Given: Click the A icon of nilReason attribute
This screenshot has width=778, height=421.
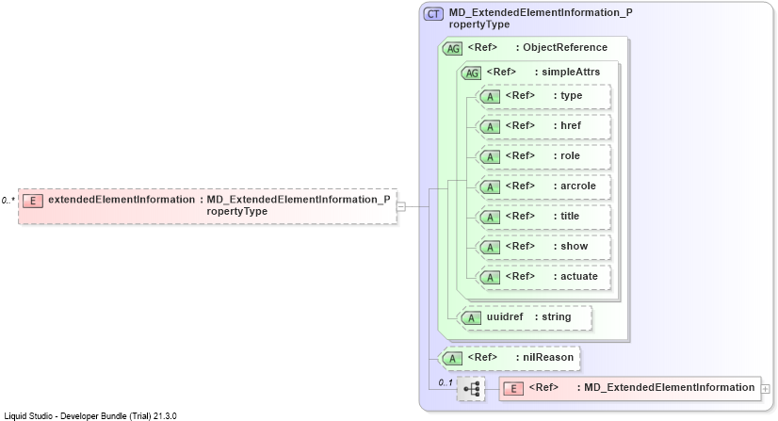Looking at the screenshot, I should click(x=452, y=359).
